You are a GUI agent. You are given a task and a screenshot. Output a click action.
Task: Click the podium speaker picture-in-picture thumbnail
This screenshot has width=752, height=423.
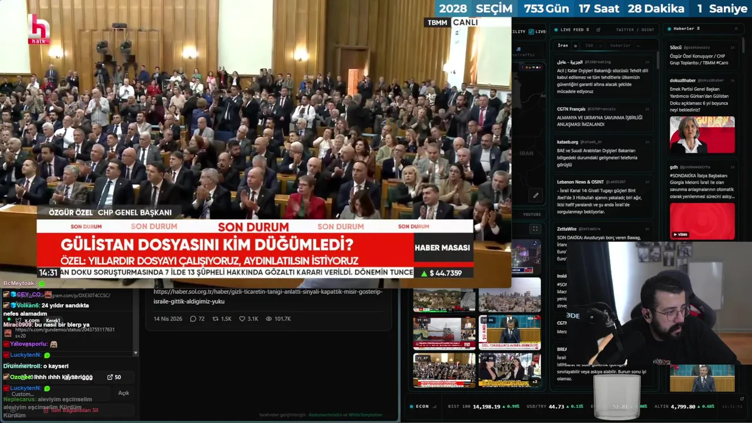pyautogui.click(x=702, y=378)
